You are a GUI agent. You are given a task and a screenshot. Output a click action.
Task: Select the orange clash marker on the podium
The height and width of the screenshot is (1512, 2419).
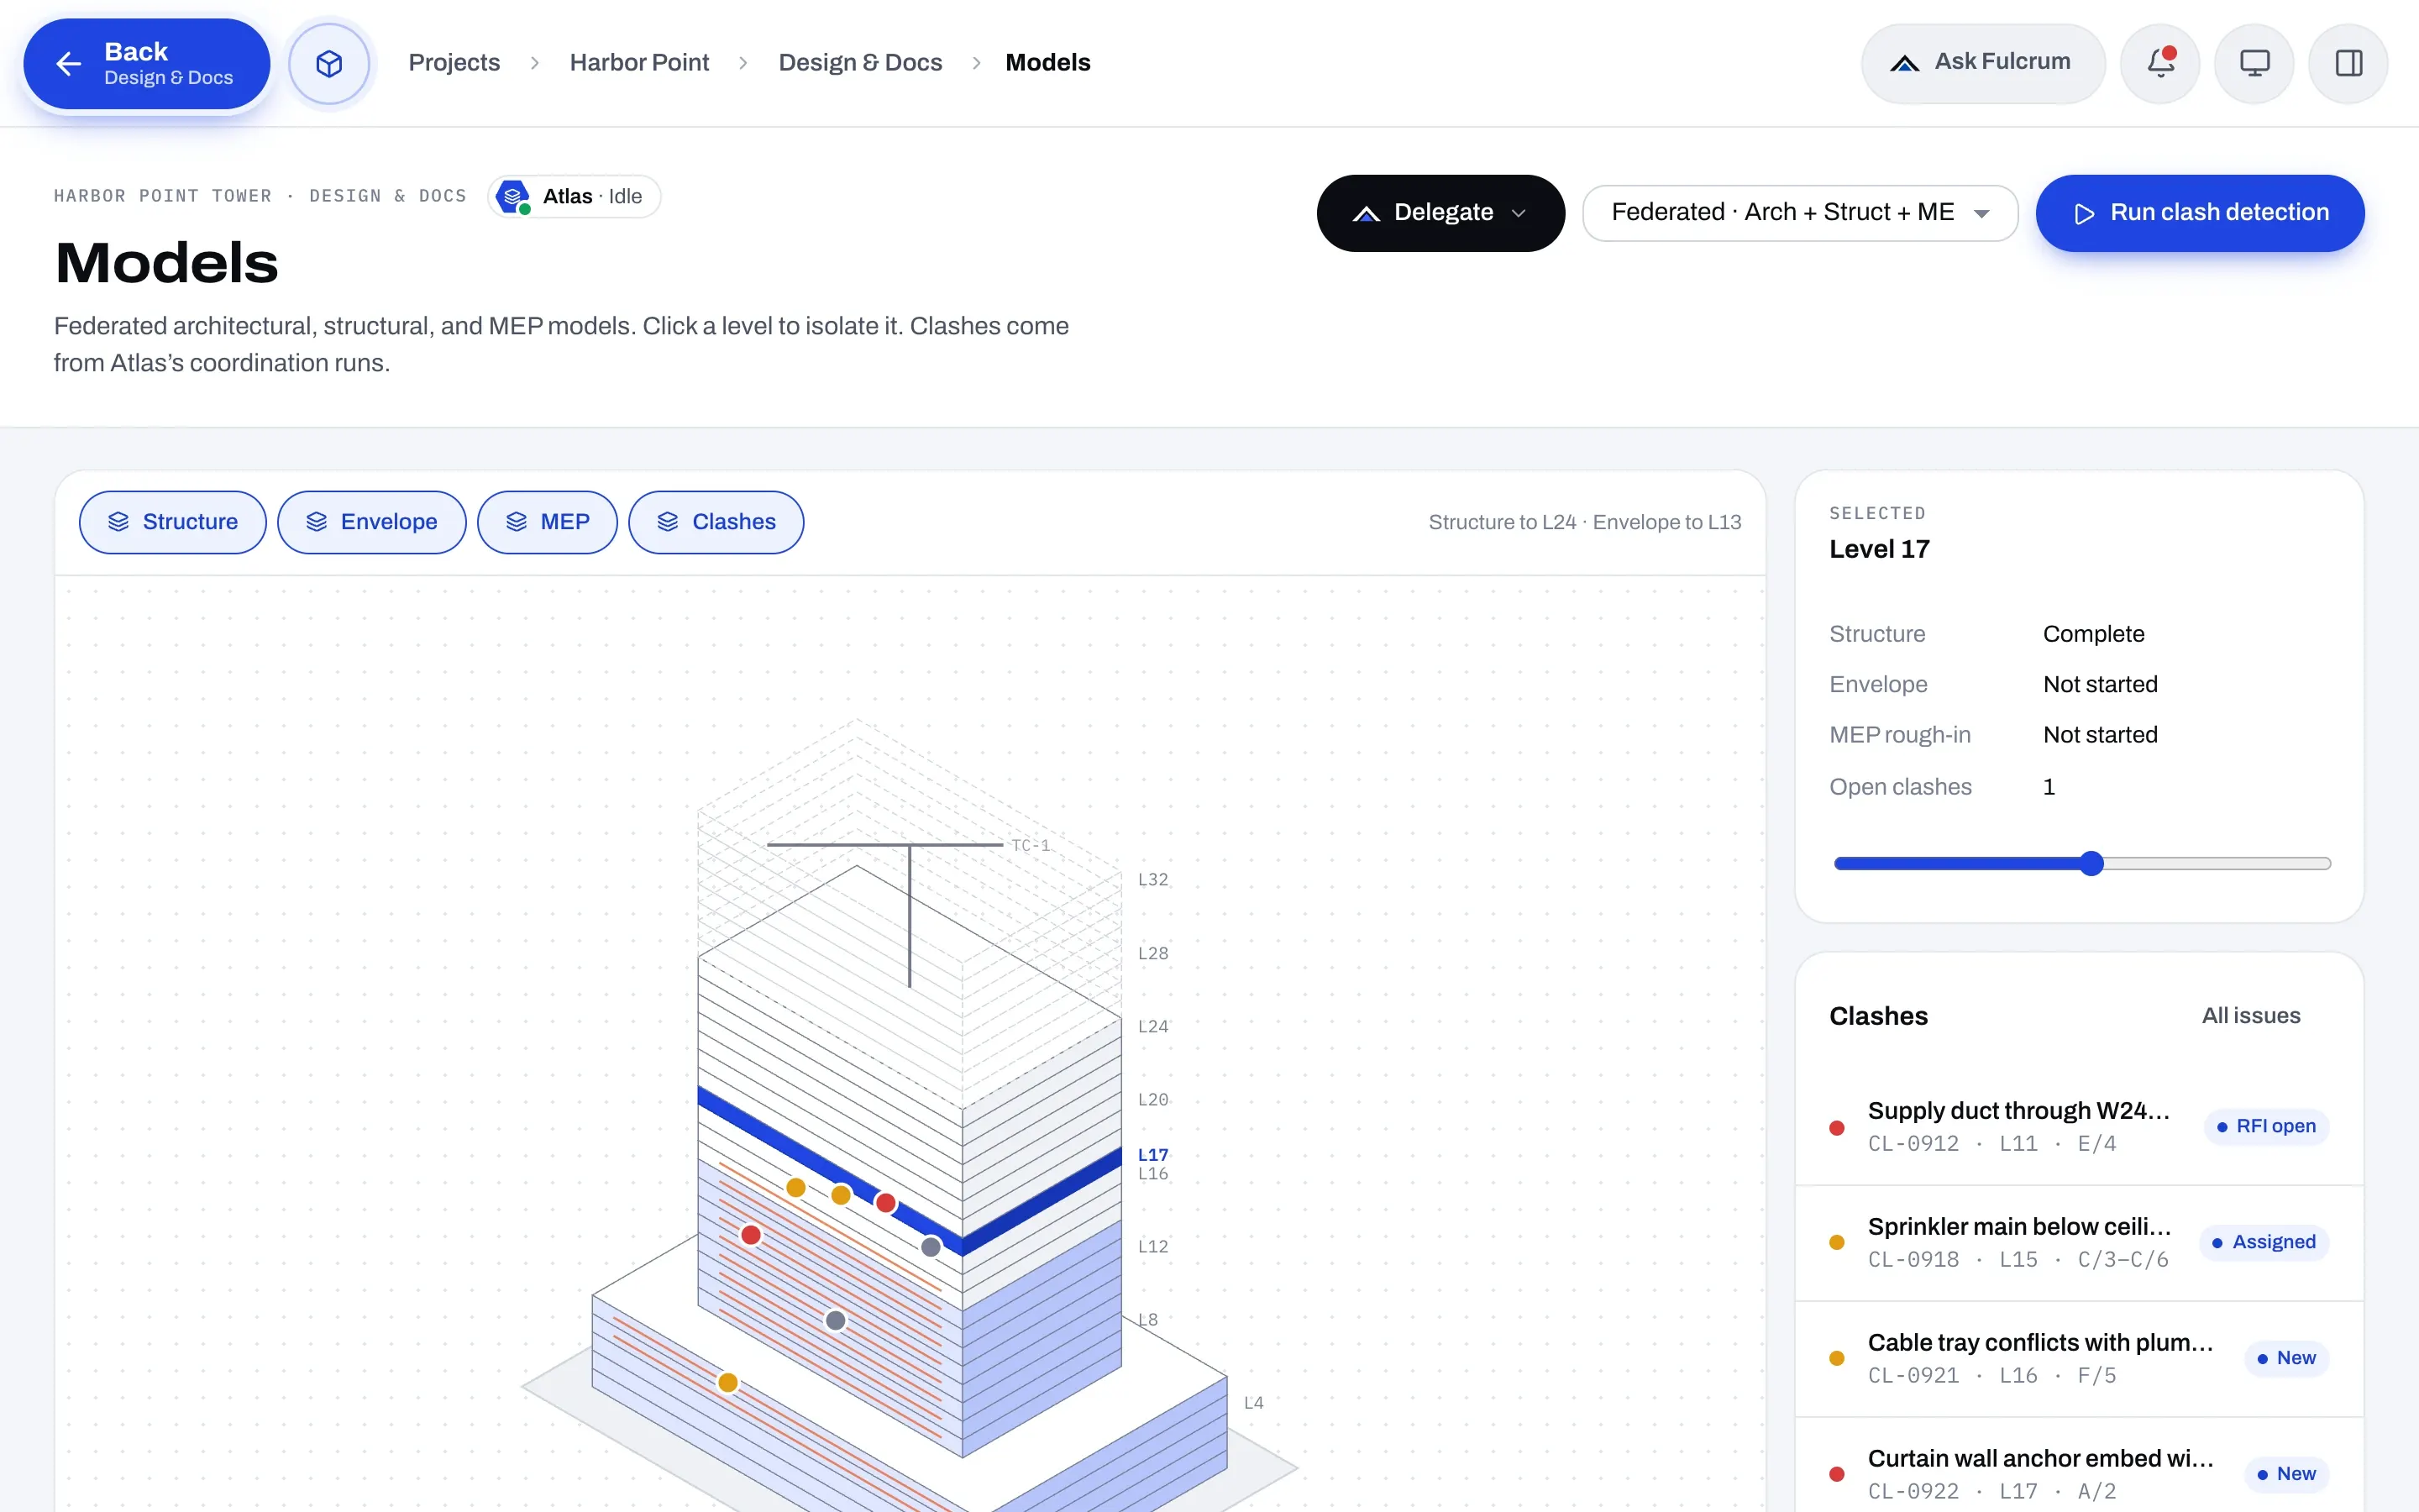click(x=727, y=1382)
